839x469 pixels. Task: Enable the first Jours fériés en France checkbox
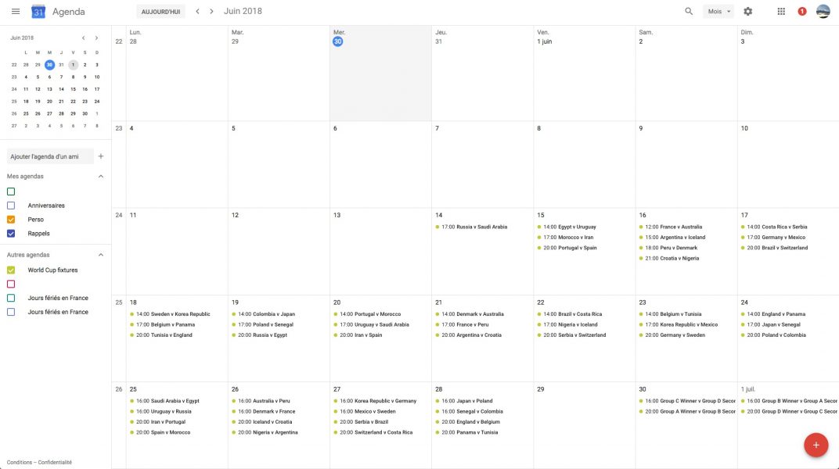point(11,298)
